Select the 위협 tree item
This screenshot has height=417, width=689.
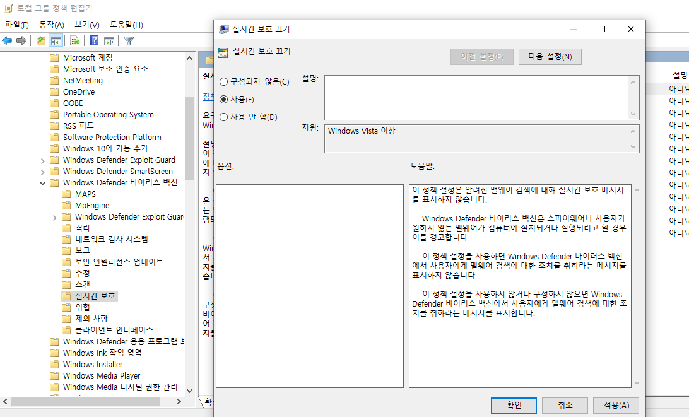click(82, 307)
